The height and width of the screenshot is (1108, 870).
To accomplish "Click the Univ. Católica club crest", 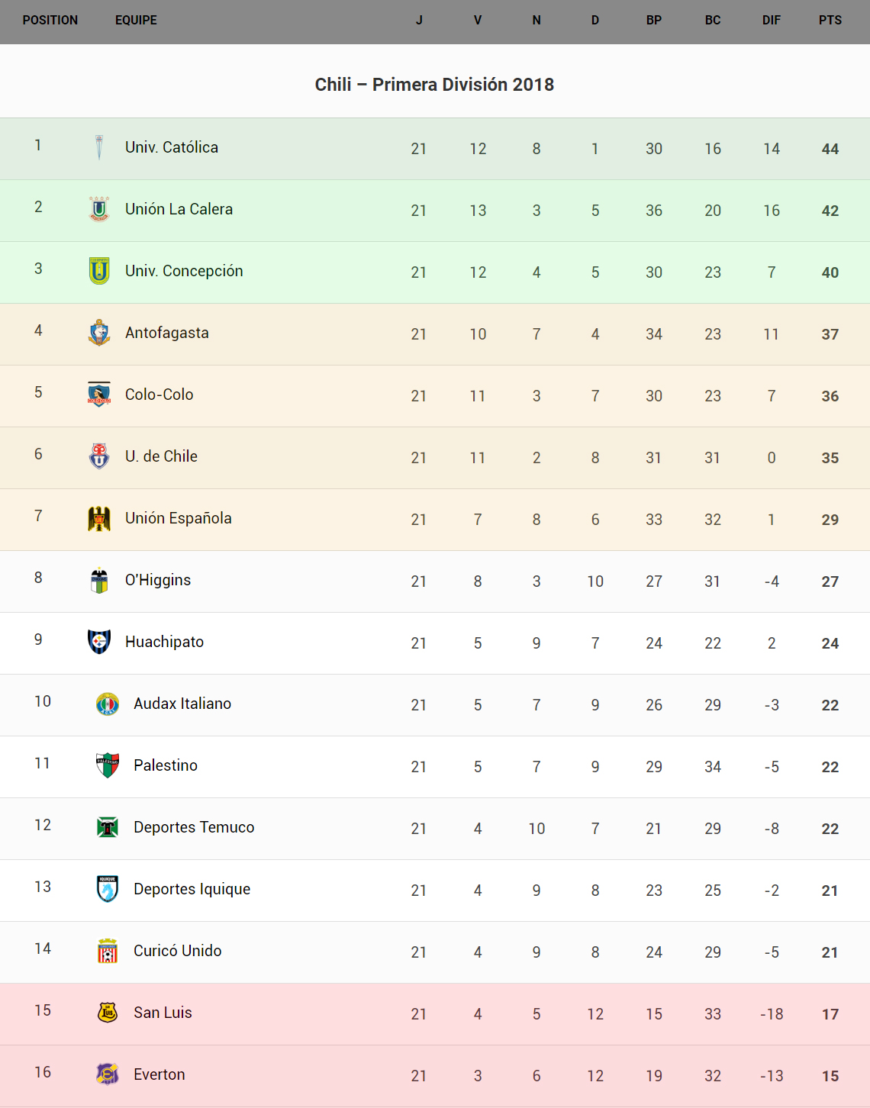I will tap(99, 147).
